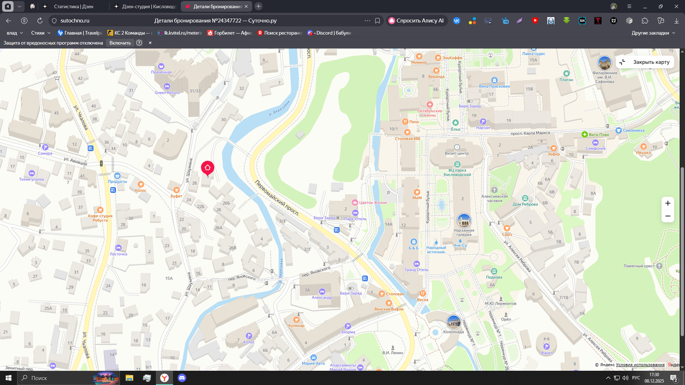Open the Discord bookmark
Image resolution: width=685 pixels, height=385 pixels.
click(x=329, y=33)
